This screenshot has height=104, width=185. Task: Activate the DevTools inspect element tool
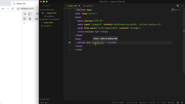pos(25,14)
